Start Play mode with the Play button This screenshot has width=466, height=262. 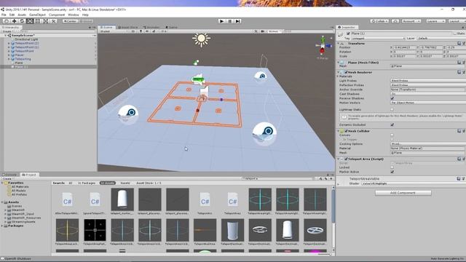[x=221, y=21]
